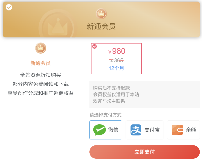Click the 购买后不支持退款 notice box
Viewport: 202px width, 160px height.
pos(144,94)
